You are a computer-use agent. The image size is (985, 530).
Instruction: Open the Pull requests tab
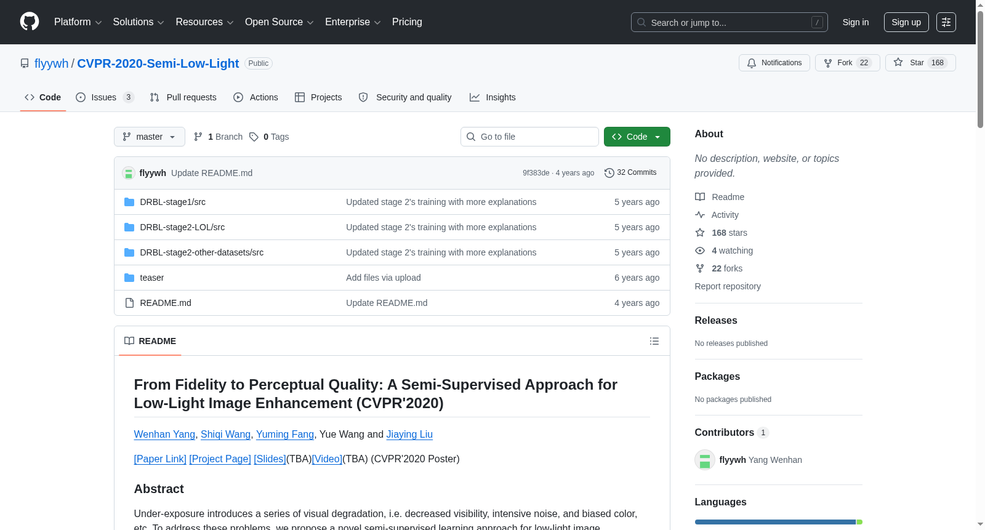click(x=183, y=97)
